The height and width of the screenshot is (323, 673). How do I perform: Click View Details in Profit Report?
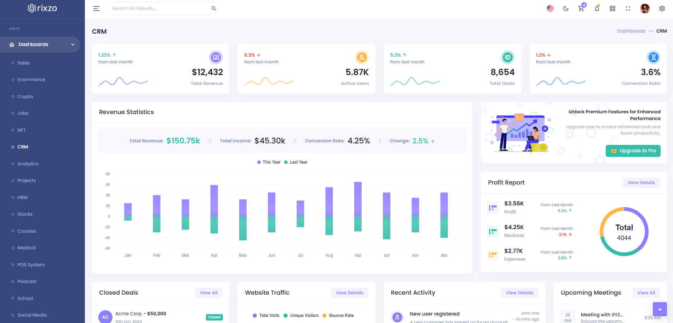coord(641,183)
